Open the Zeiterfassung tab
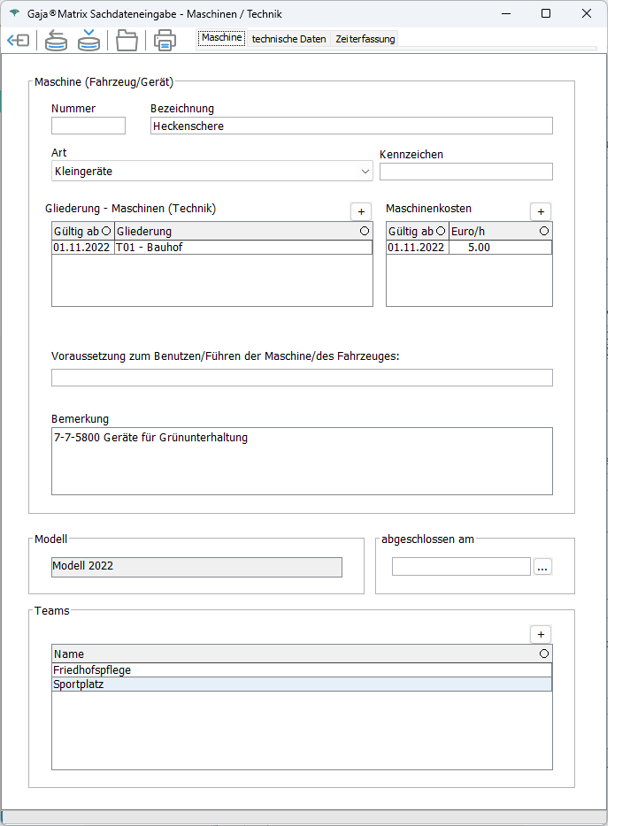Image resolution: width=630 pixels, height=826 pixels. click(x=365, y=39)
